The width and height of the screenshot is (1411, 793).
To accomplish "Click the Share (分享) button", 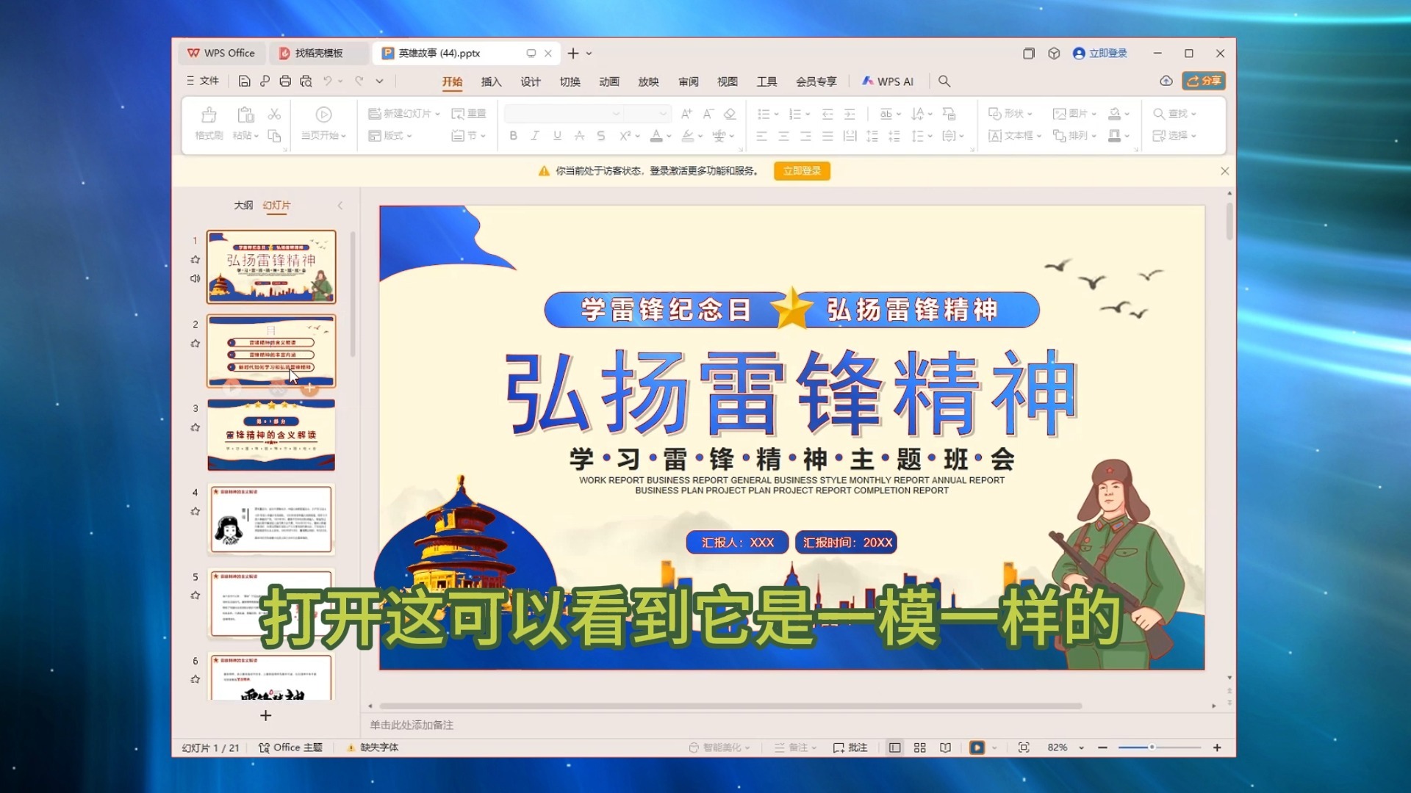I will click(x=1204, y=81).
